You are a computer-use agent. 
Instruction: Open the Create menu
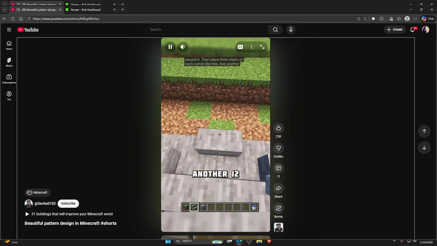[x=394, y=30]
